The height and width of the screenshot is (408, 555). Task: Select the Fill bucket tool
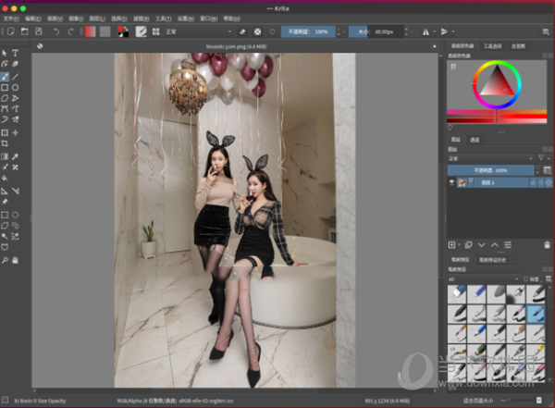5,178
